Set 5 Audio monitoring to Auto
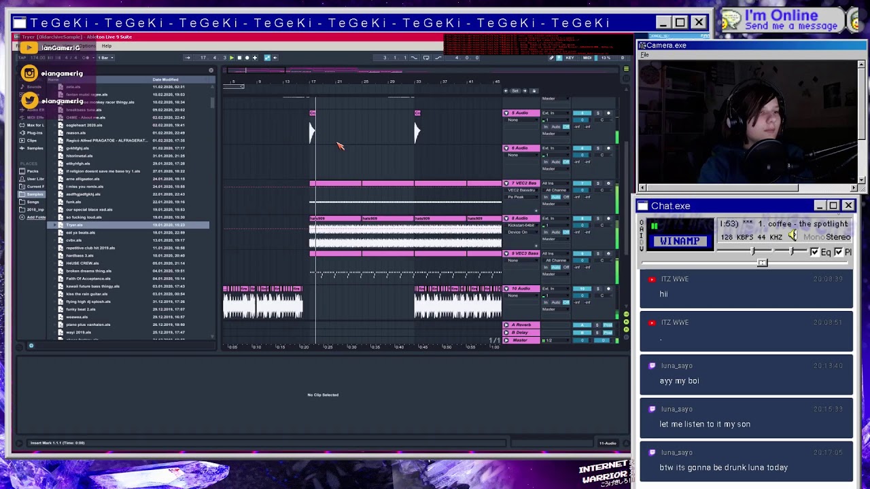 pyautogui.click(x=556, y=127)
